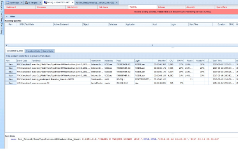Click the 'master' database cell

point(110,83)
